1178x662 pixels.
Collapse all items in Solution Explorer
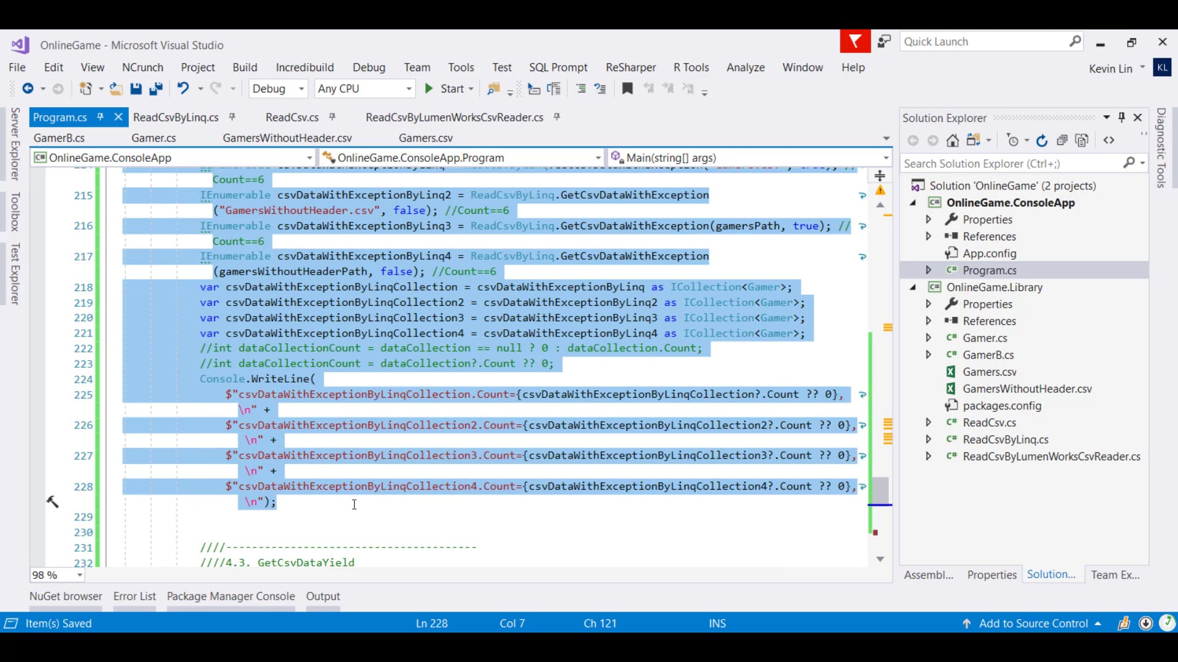pos(1062,140)
